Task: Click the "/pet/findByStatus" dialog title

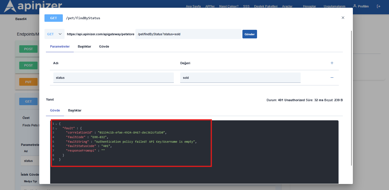Action: pyautogui.click(x=83, y=18)
